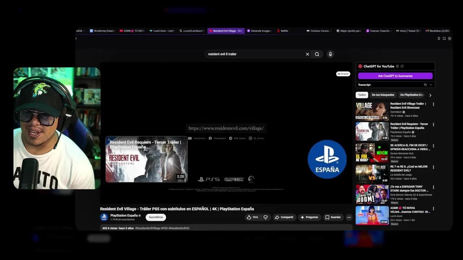Screen dimensions: 463x260
Task: Click GameSpot channel name under Showcase video
Action: [x=396, y=112]
